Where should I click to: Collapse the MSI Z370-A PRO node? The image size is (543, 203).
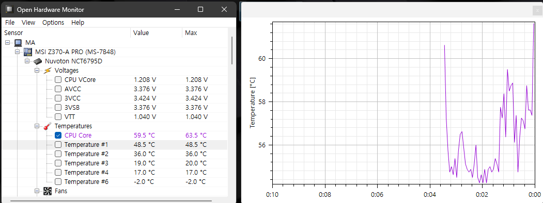pyautogui.click(x=18, y=52)
